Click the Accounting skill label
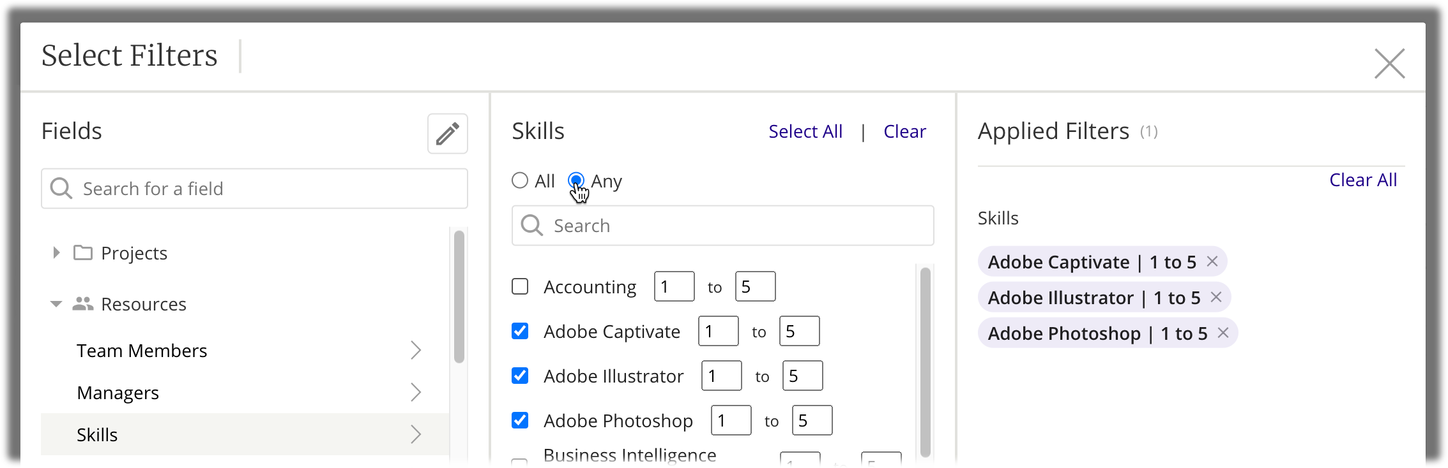Viewport: 1448px width, 468px height. pyautogui.click(x=590, y=287)
